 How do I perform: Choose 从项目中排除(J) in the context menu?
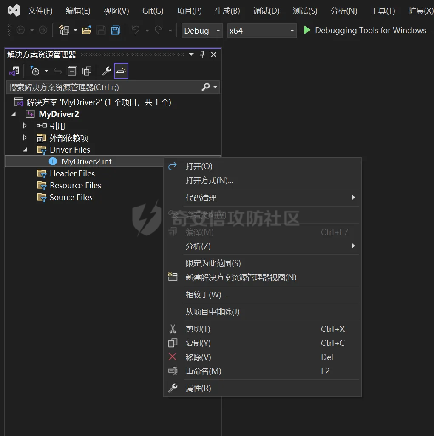coord(262,312)
